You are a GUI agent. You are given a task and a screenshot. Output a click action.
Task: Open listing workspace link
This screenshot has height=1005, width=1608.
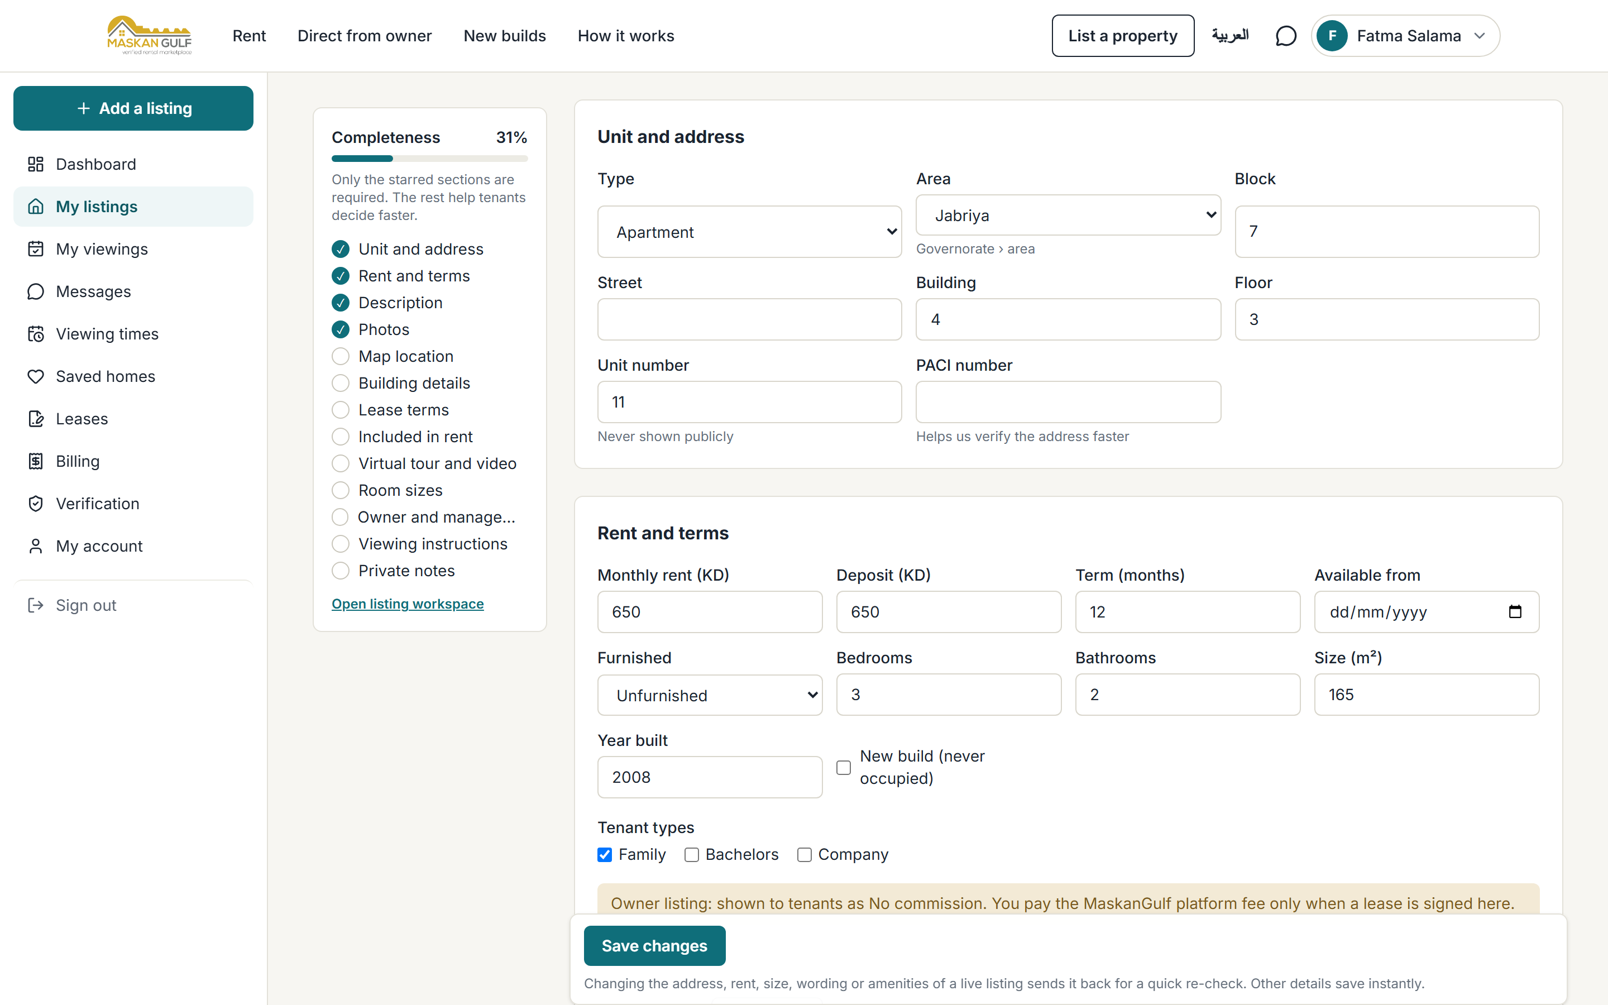tap(408, 604)
